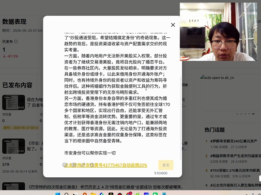
Task: Open the Binance app on the taskbar
Action: pyautogui.click(x=111, y=194)
